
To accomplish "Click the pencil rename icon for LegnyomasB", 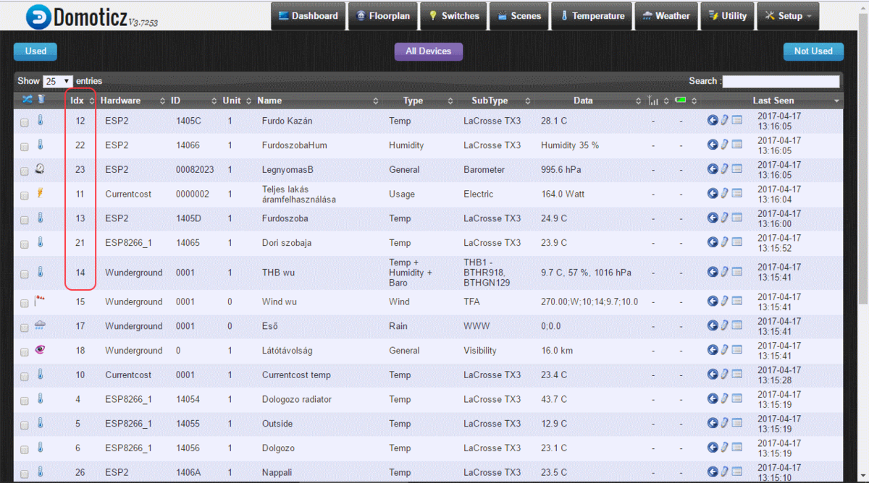I will 724,169.
